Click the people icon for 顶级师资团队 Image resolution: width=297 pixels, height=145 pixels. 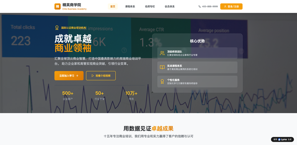coord(162,53)
